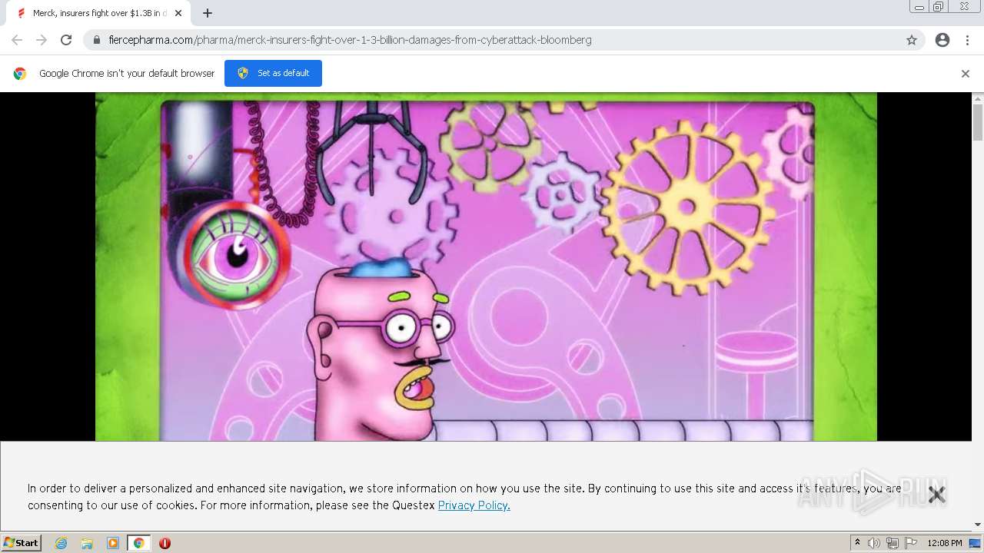Click the red shield taskbar icon

pos(165,543)
